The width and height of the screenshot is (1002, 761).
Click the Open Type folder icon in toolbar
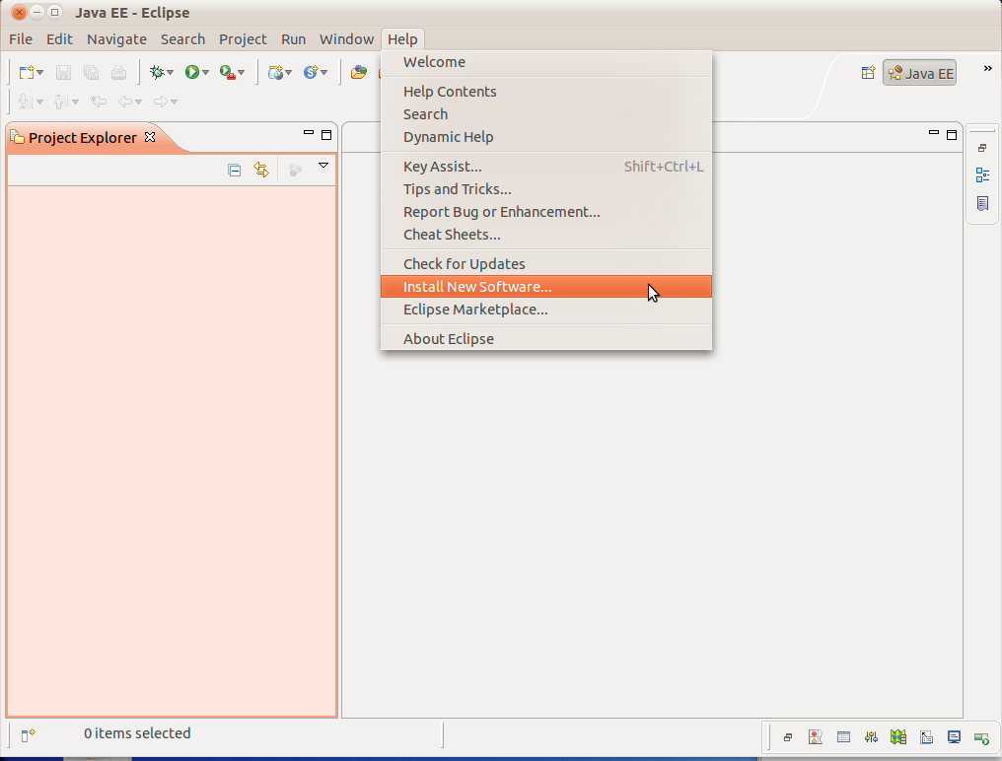point(359,72)
